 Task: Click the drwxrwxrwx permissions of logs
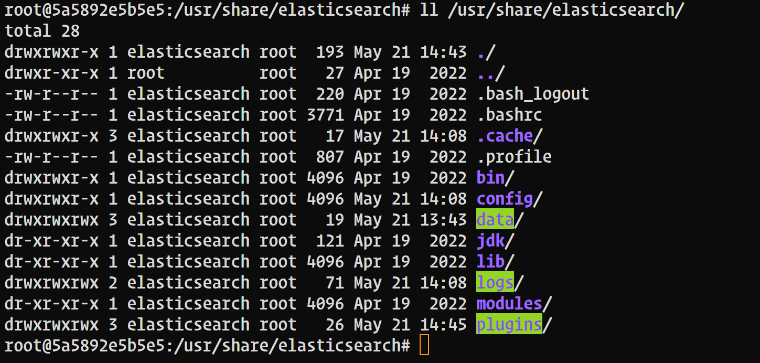pyautogui.click(x=52, y=282)
